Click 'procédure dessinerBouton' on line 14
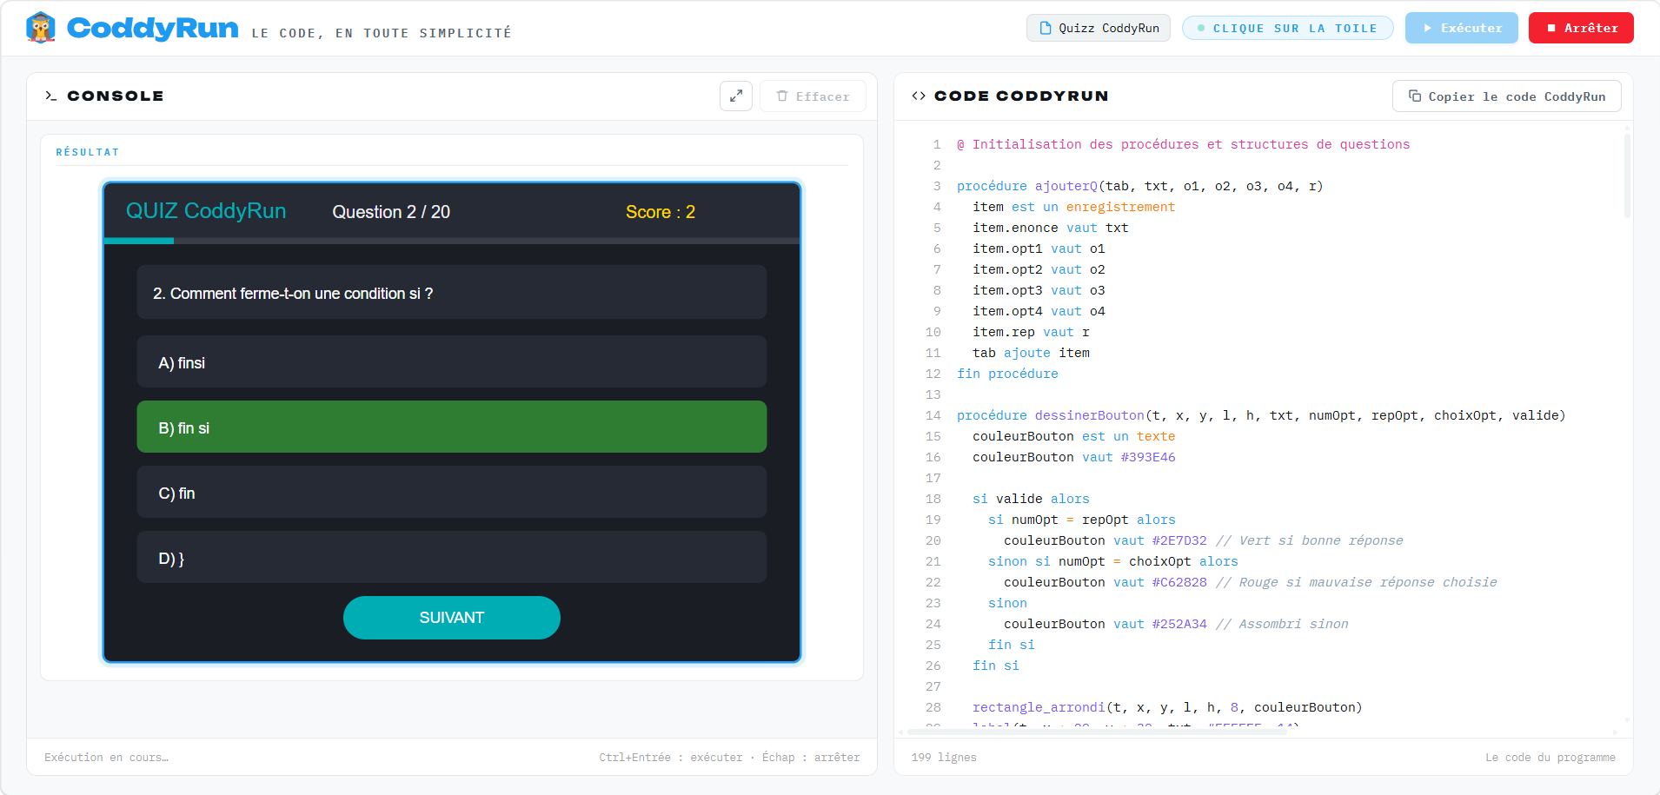This screenshot has height=795, width=1660. 1051,415
